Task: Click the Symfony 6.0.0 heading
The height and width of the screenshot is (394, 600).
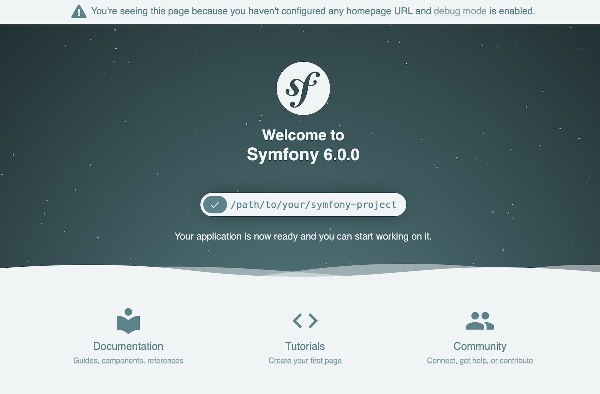Action: (303, 154)
